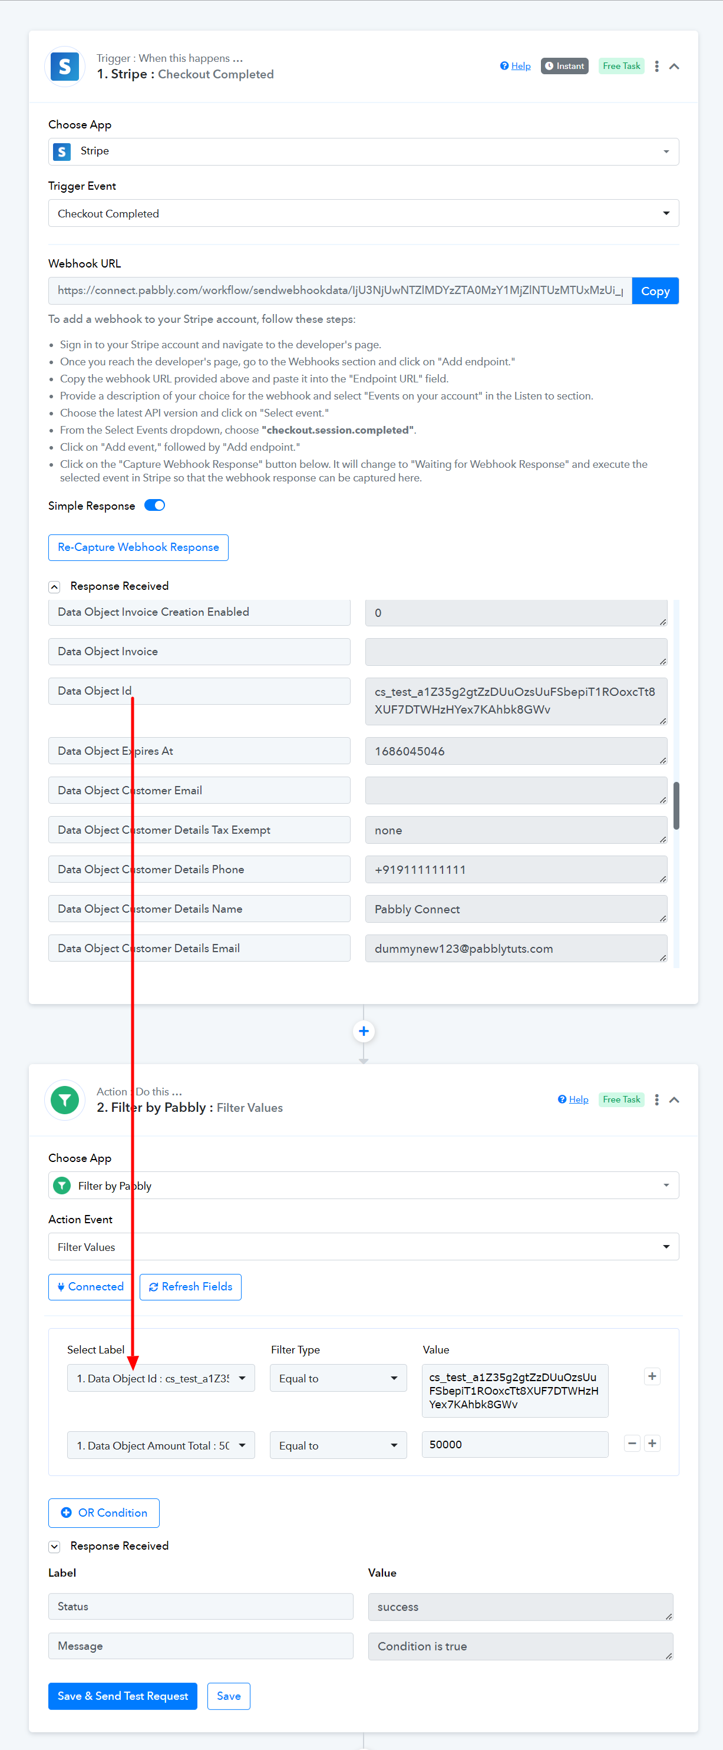Collapse Response Received in Stripe step
723x1750 pixels.
[x=54, y=587]
